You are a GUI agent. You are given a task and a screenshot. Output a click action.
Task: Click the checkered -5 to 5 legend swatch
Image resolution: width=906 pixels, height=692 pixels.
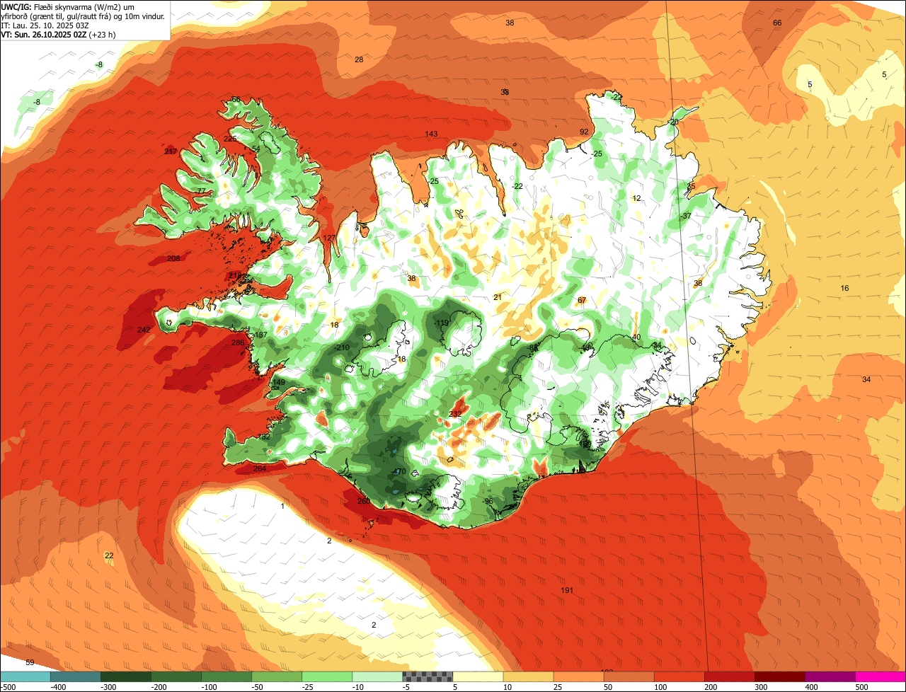point(428,676)
